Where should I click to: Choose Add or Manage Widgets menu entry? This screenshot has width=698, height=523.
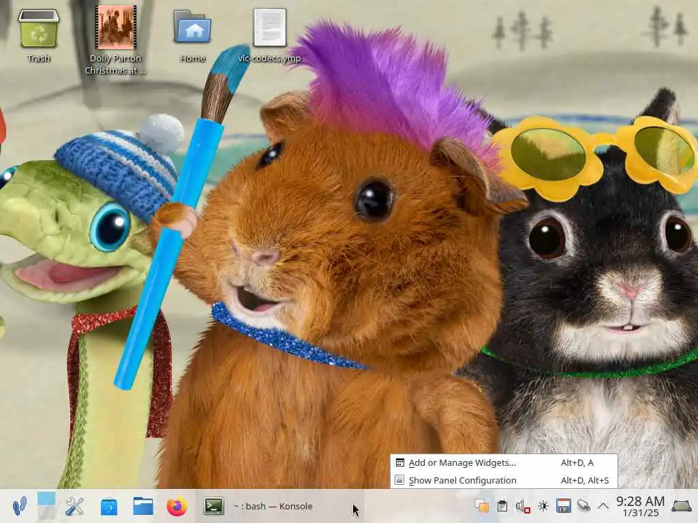point(504,462)
